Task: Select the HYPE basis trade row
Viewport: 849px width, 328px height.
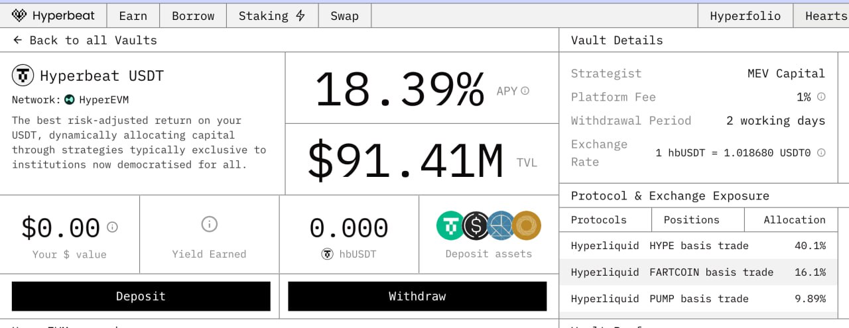Action: pos(698,246)
